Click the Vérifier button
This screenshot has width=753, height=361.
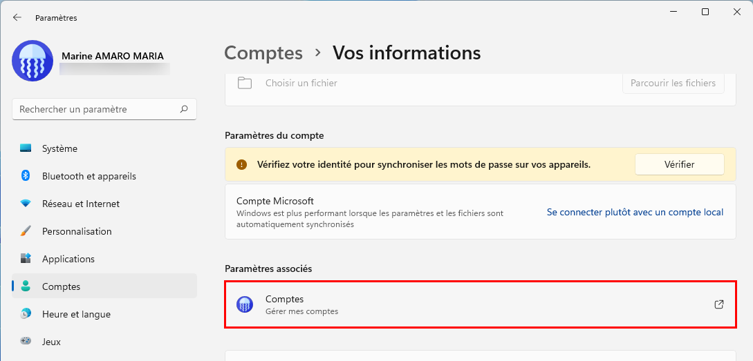click(x=679, y=164)
